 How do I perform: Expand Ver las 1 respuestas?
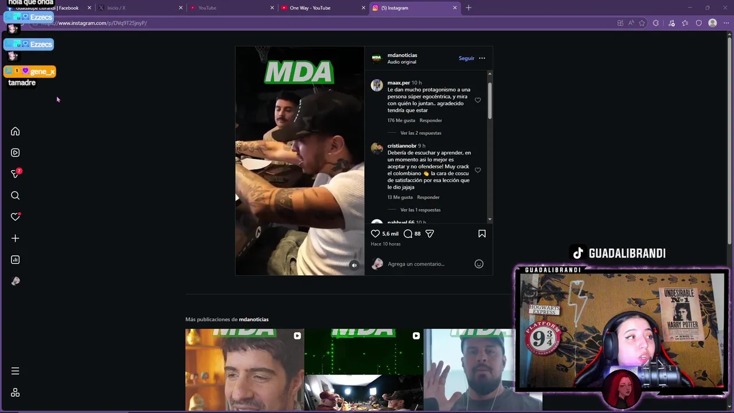pos(420,210)
